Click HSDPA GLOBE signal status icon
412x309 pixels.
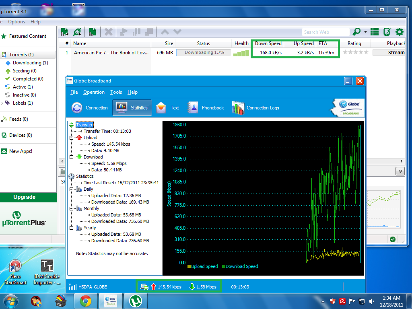pos(72,286)
